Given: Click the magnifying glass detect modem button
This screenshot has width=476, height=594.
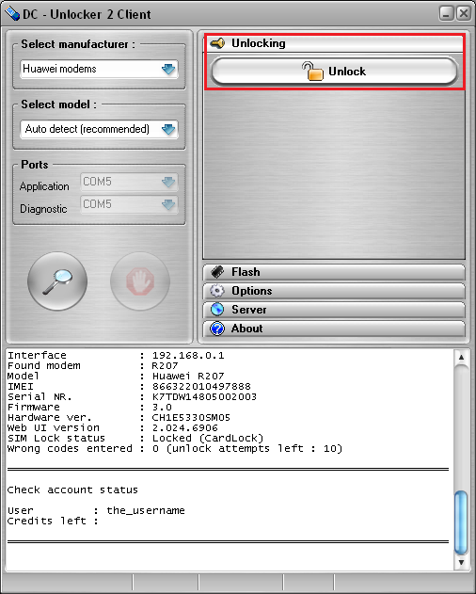Looking at the screenshot, I should [57, 281].
